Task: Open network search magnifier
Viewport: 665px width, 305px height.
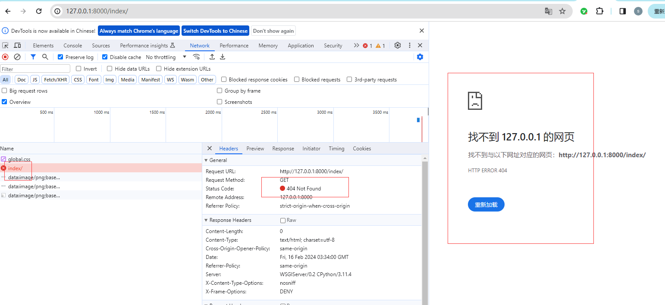Action: [x=45, y=57]
